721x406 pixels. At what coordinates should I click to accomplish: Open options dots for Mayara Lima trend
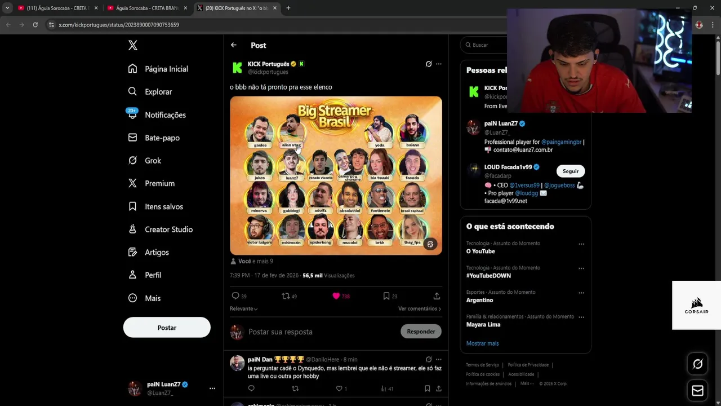(x=581, y=317)
